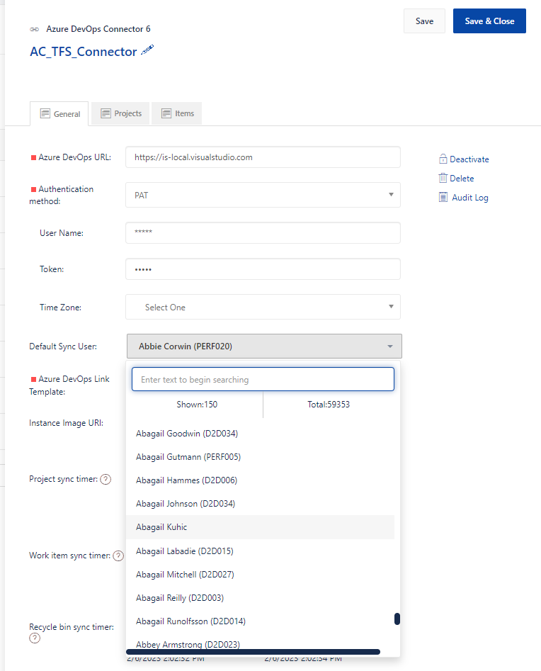The width and height of the screenshot is (541, 671).
Task: Click the Deactivate link
Action: pyautogui.click(x=469, y=159)
